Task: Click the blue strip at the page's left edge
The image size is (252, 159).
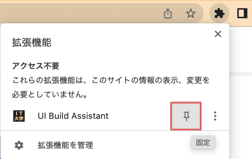Action: (0, 148)
